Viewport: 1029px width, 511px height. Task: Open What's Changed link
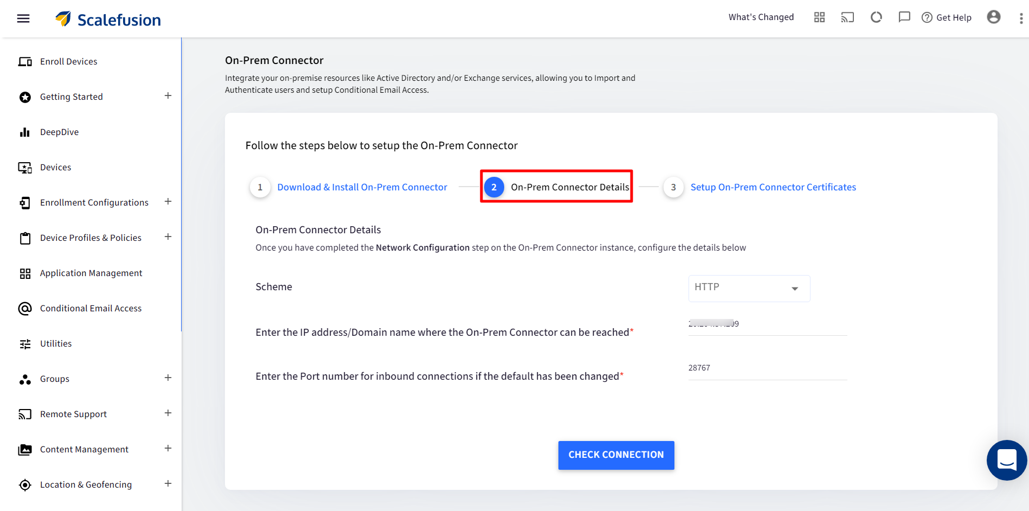tap(761, 17)
